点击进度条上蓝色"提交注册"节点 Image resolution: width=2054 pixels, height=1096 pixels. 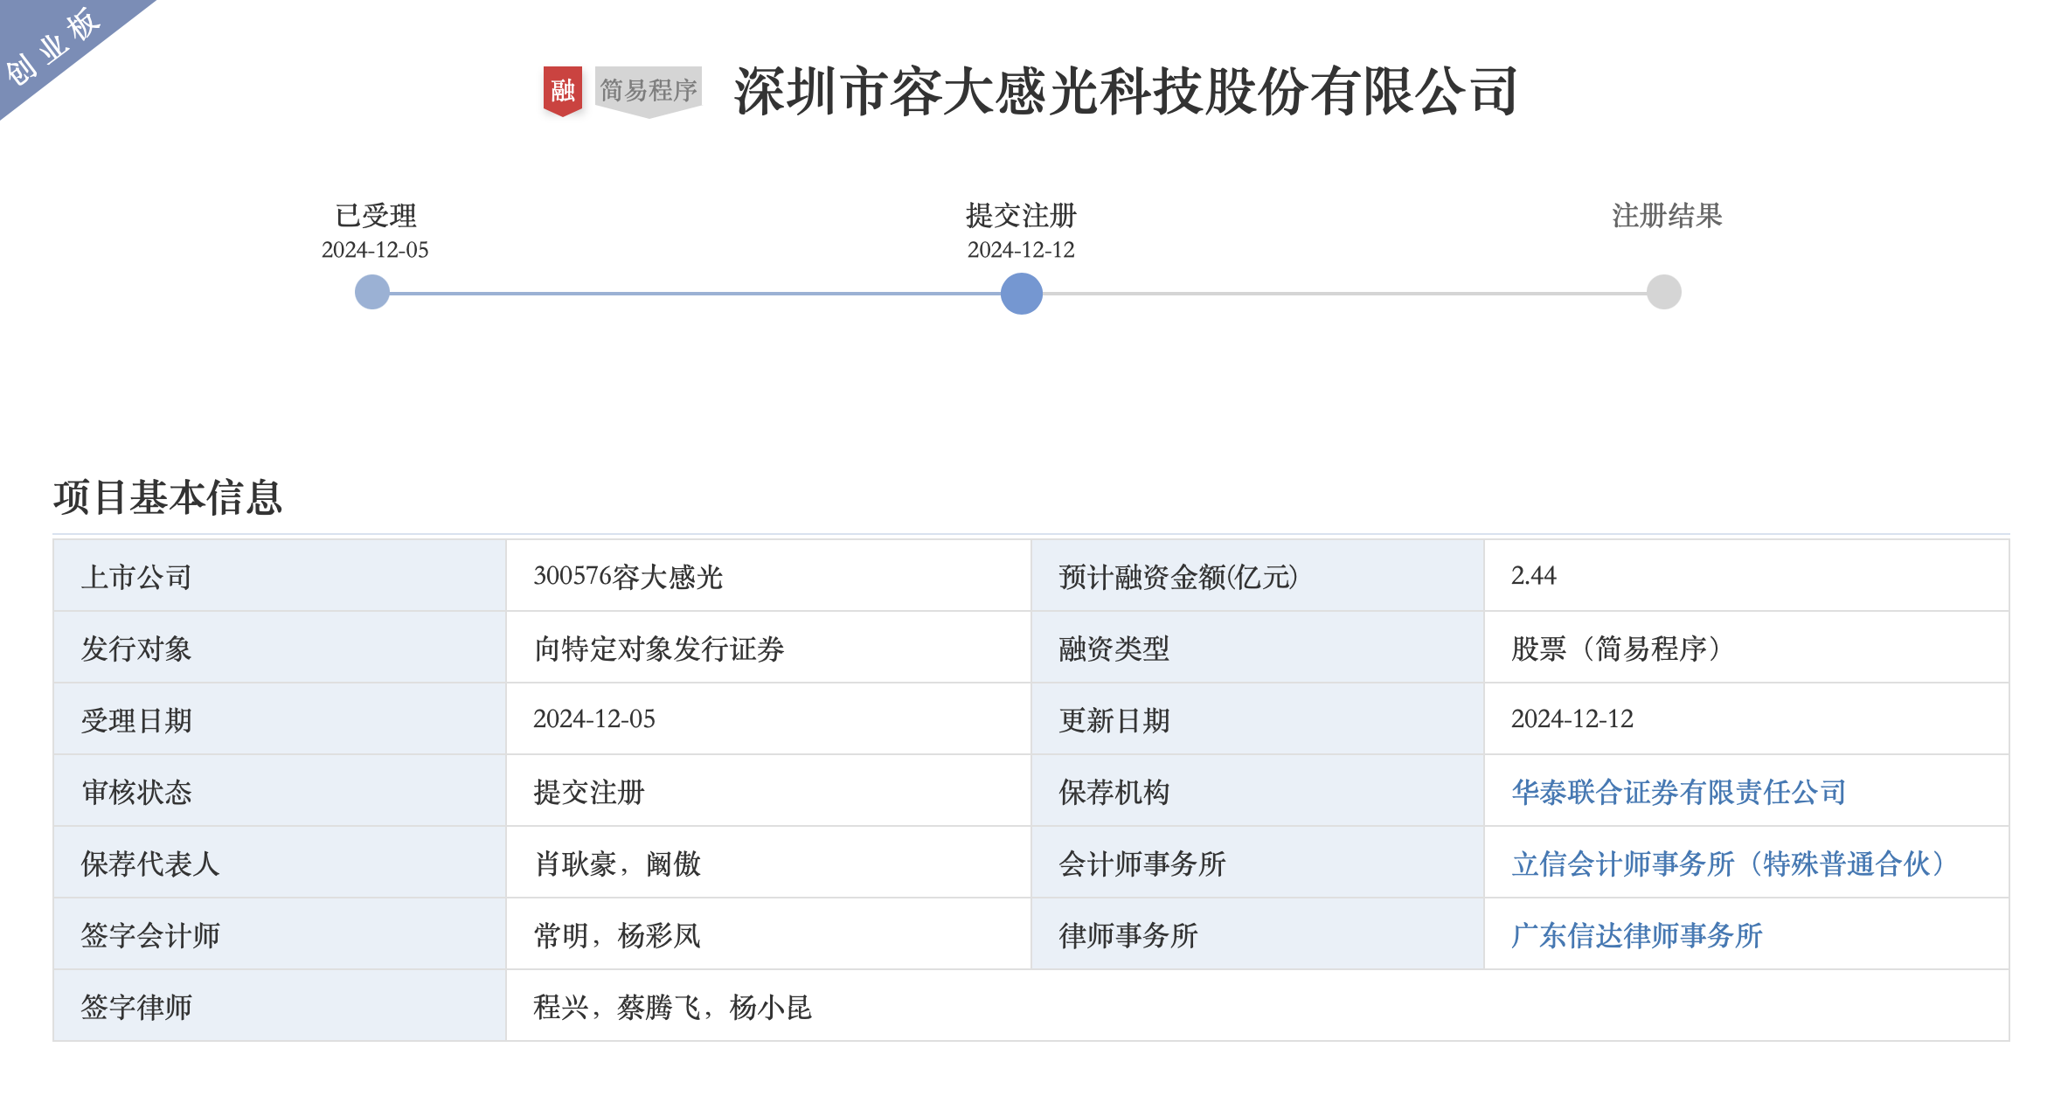tap(1023, 295)
